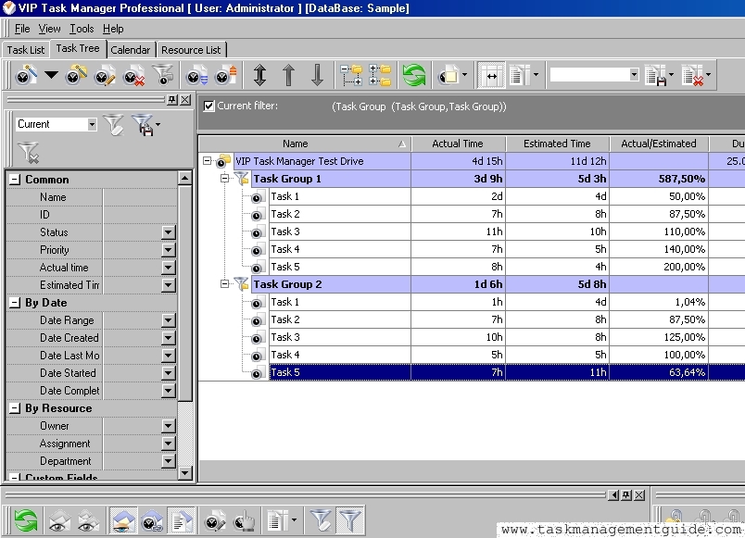Image resolution: width=745 pixels, height=538 pixels.
Task: Uncheck the Current filter checkbox
Action: [209, 106]
